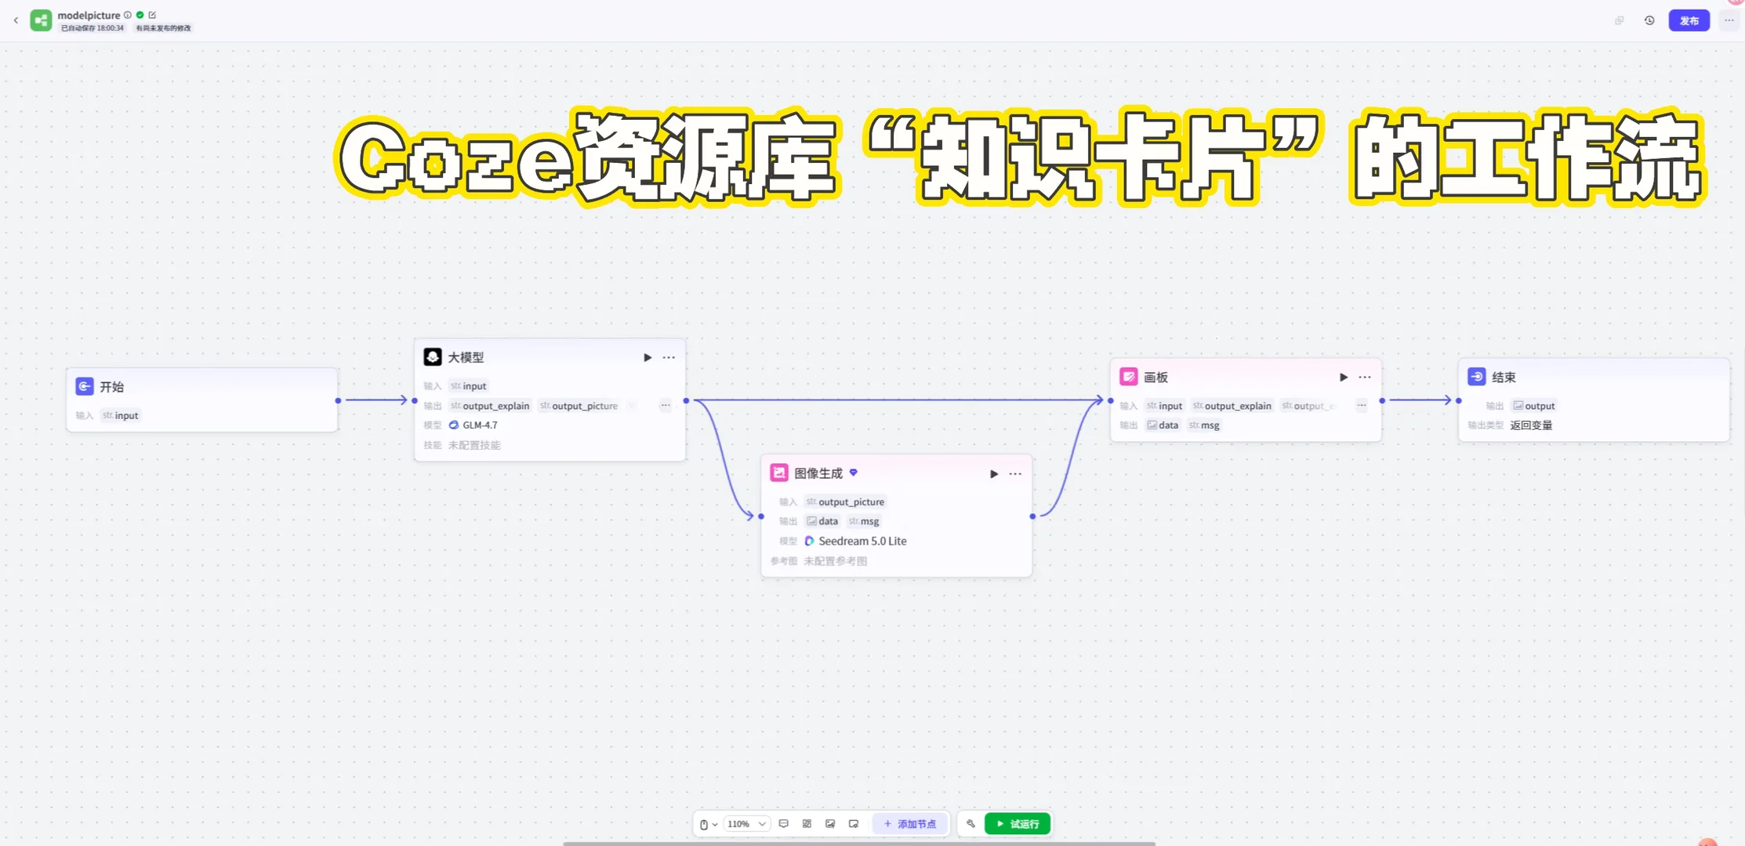Click 未配置技能 in the 大模型 node

point(474,445)
